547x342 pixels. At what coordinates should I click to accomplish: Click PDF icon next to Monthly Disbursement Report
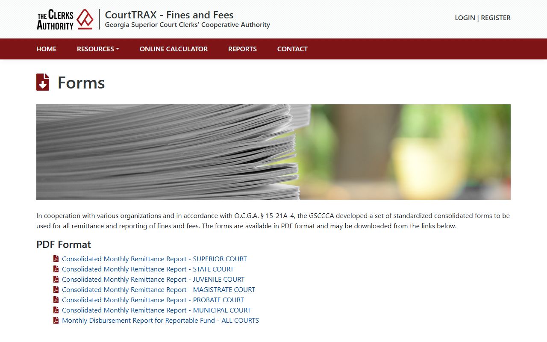tap(56, 320)
